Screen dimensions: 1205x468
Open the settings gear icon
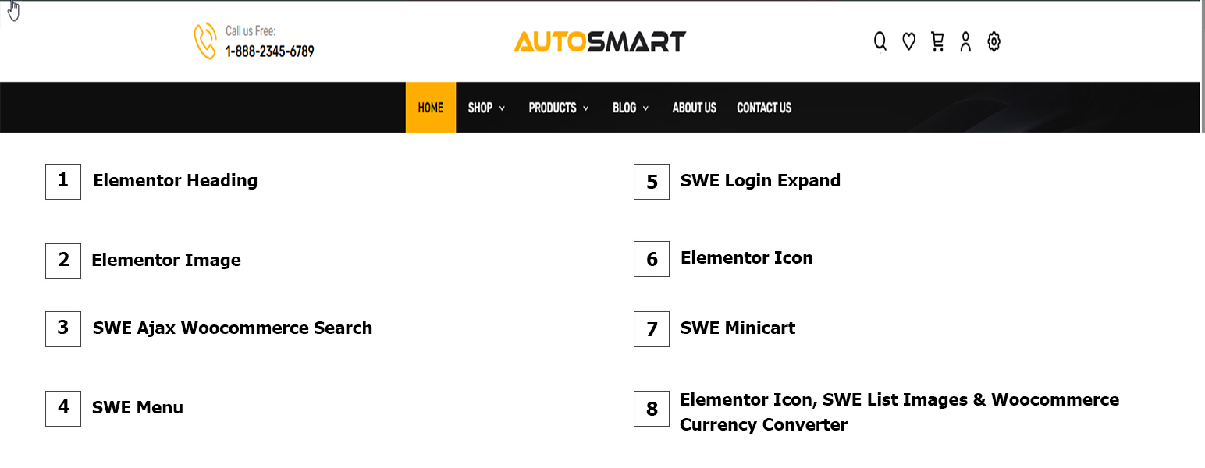point(994,41)
